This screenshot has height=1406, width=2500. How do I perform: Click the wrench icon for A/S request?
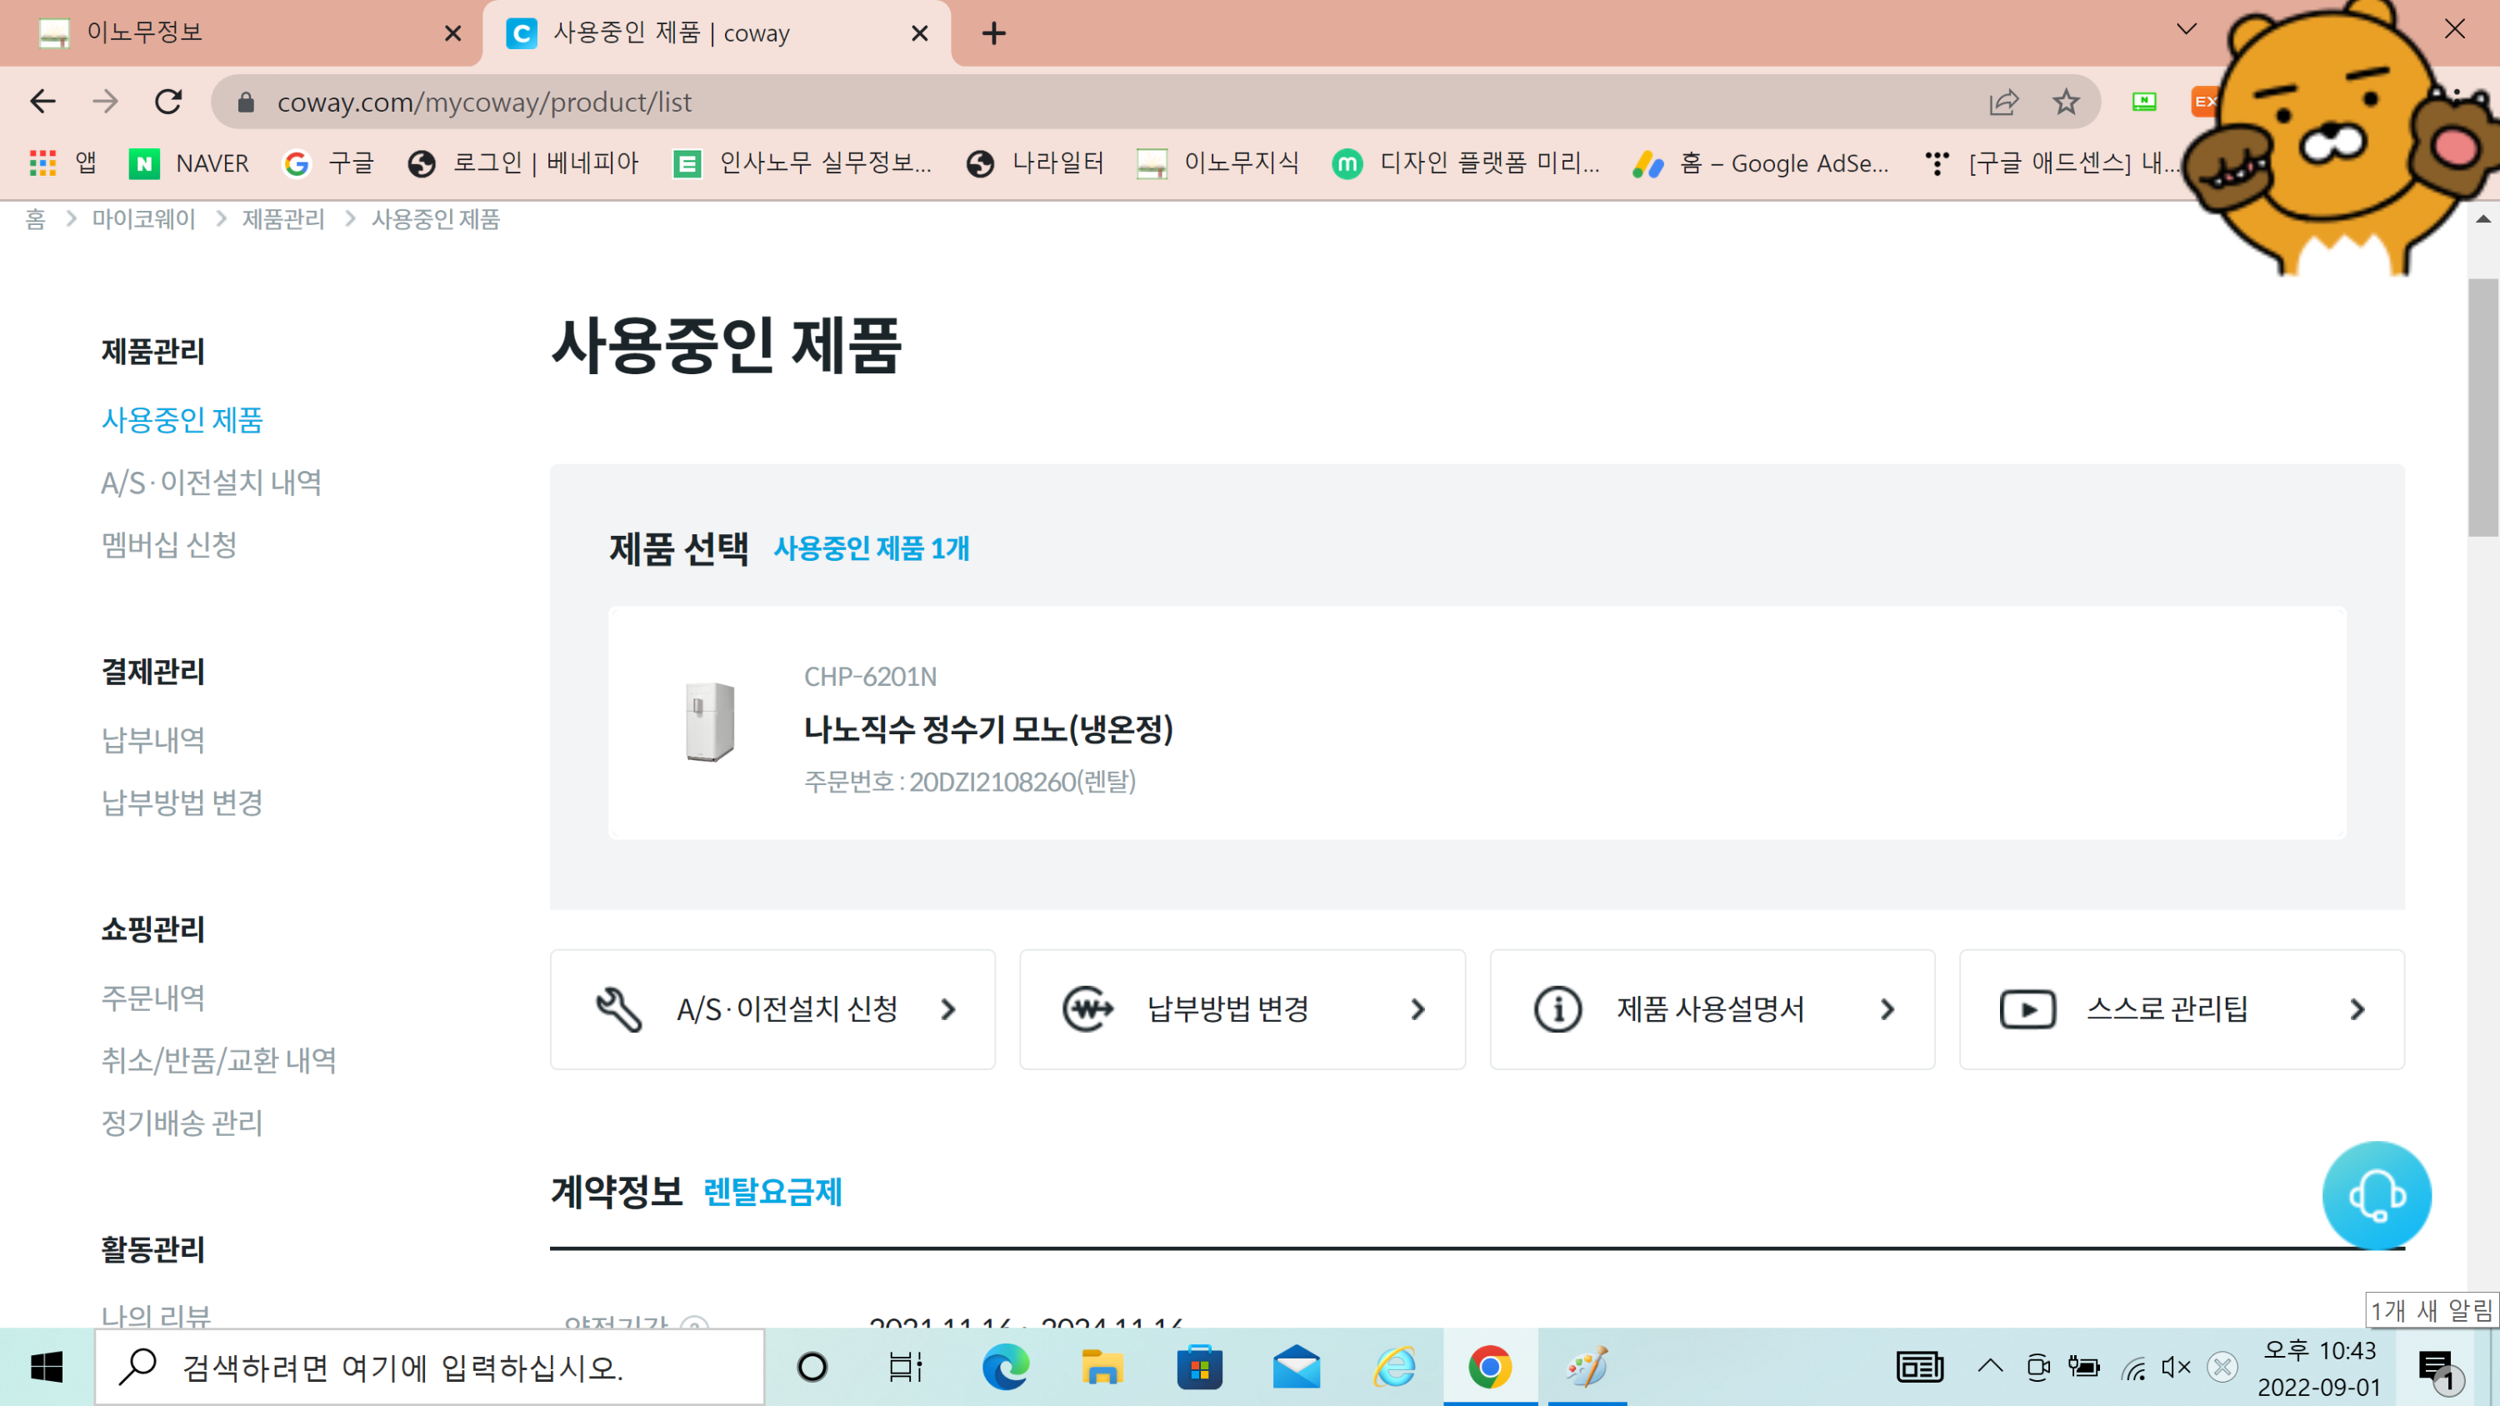[x=619, y=1009]
